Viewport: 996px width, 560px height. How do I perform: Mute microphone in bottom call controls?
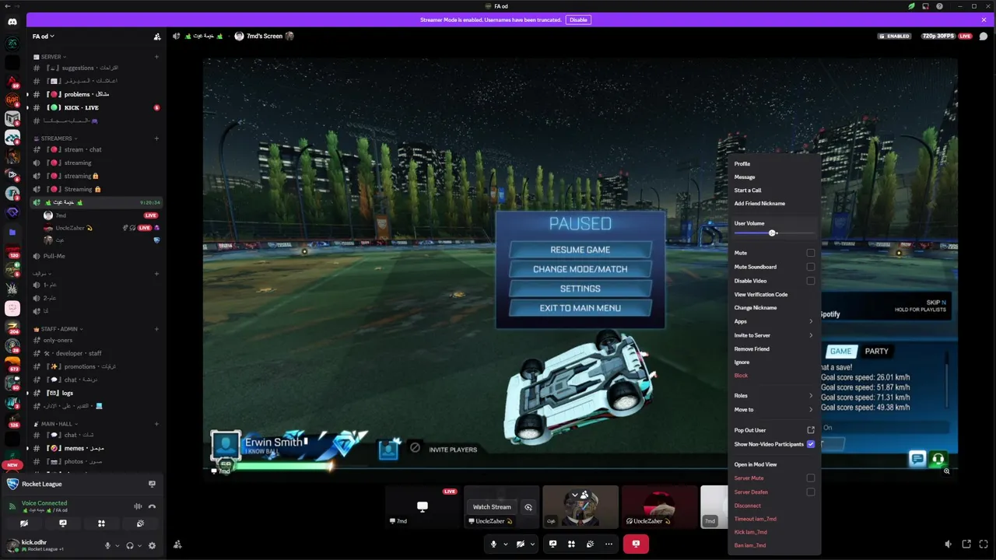click(493, 544)
